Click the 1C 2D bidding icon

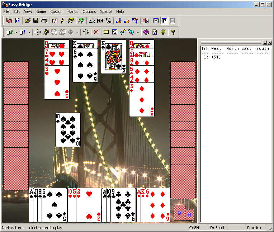tap(108, 21)
